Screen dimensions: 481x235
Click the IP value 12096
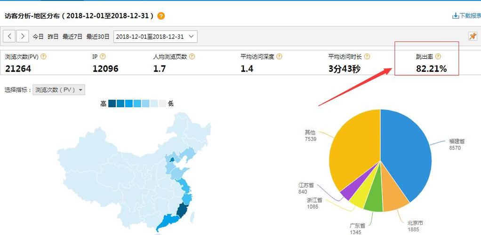tap(105, 69)
